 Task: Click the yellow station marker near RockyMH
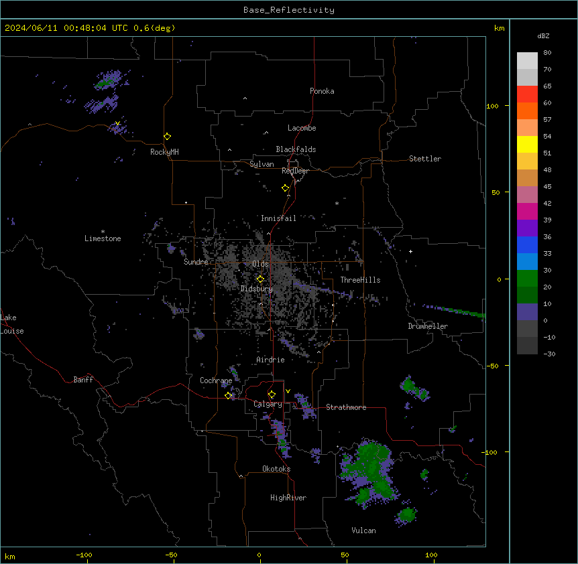pos(167,137)
